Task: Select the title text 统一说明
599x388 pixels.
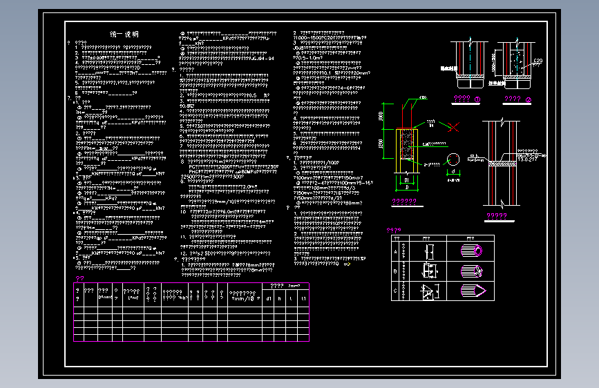Action: (x=124, y=35)
